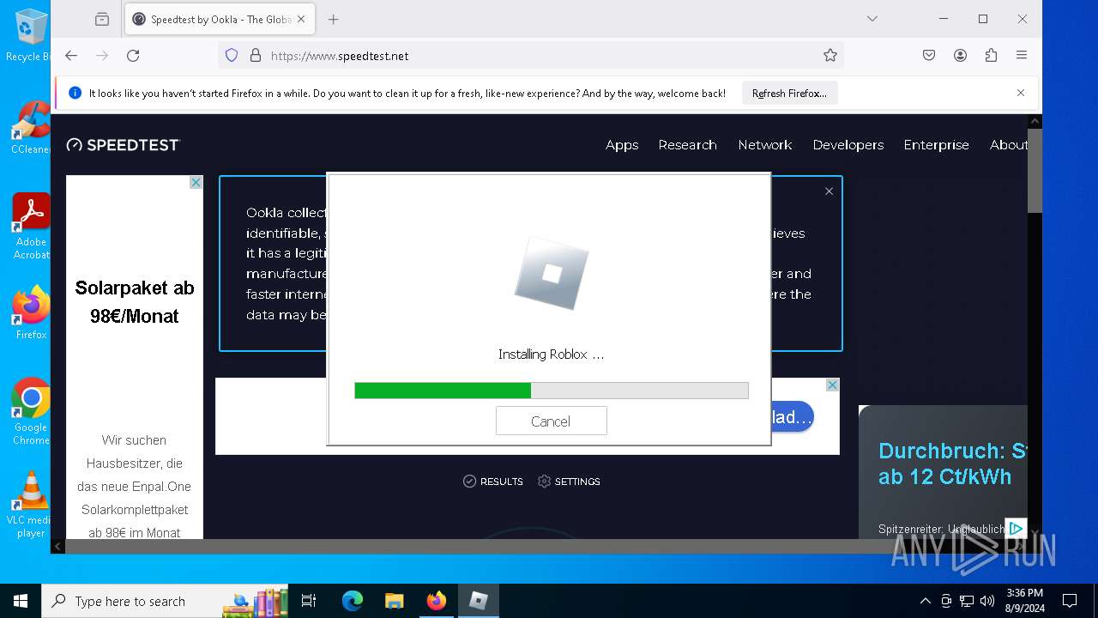Open the Developers menu on Speedtest
The image size is (1098, 618).
[x=848, y=145]
